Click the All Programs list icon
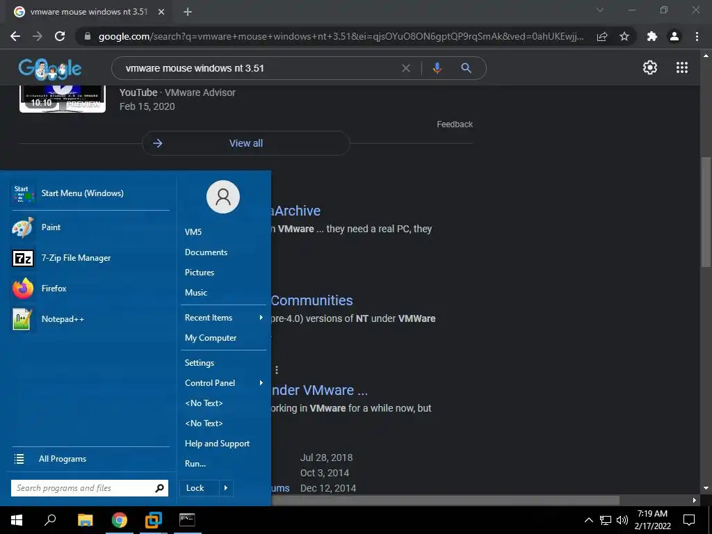The height and width of the screenshot is (534, 712). (19, 459)
